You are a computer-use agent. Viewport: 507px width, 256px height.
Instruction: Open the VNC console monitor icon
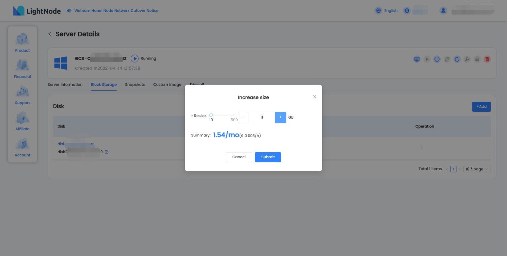pyautogui.click(x=417, y=59)
